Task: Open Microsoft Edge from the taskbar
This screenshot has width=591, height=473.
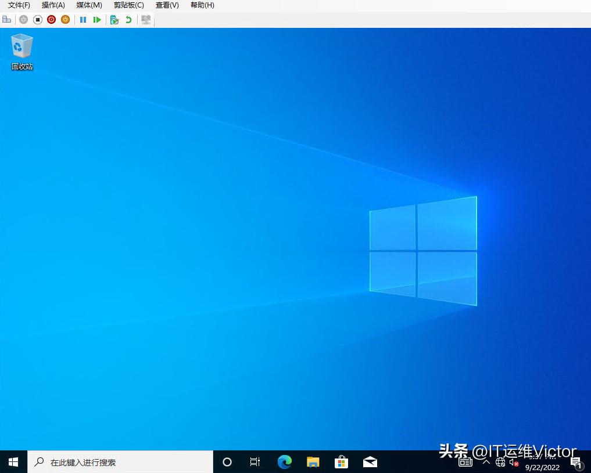Action: tap(284, 461)
